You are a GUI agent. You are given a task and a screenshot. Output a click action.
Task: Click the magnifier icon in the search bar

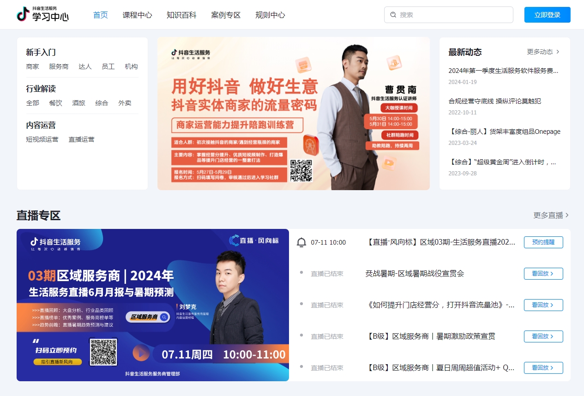coord(393,15)
